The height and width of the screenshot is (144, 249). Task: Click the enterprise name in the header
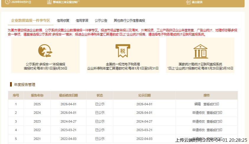pos(66,2)
